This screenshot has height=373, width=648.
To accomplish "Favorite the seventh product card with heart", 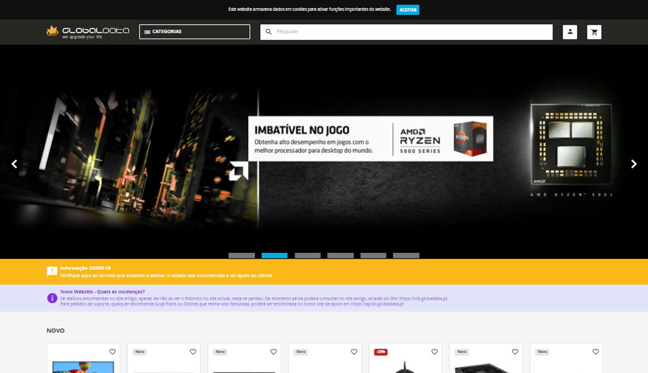I will click(595, 352).
